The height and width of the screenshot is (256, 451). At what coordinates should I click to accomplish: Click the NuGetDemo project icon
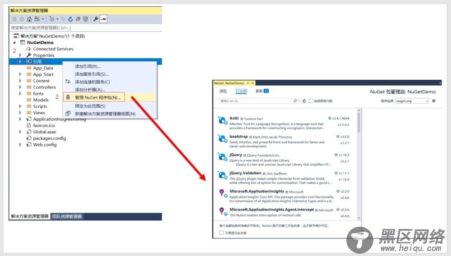click(x=22, y=42)
